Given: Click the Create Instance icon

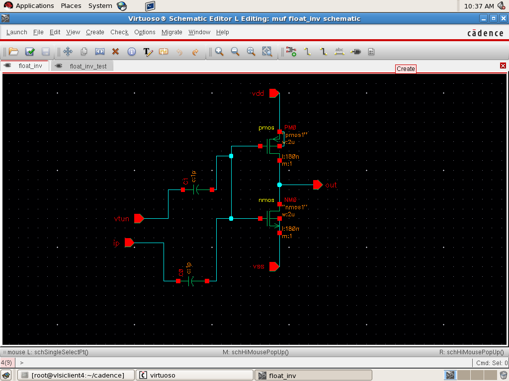Looking at the screenshot, I should pos(291,52).
